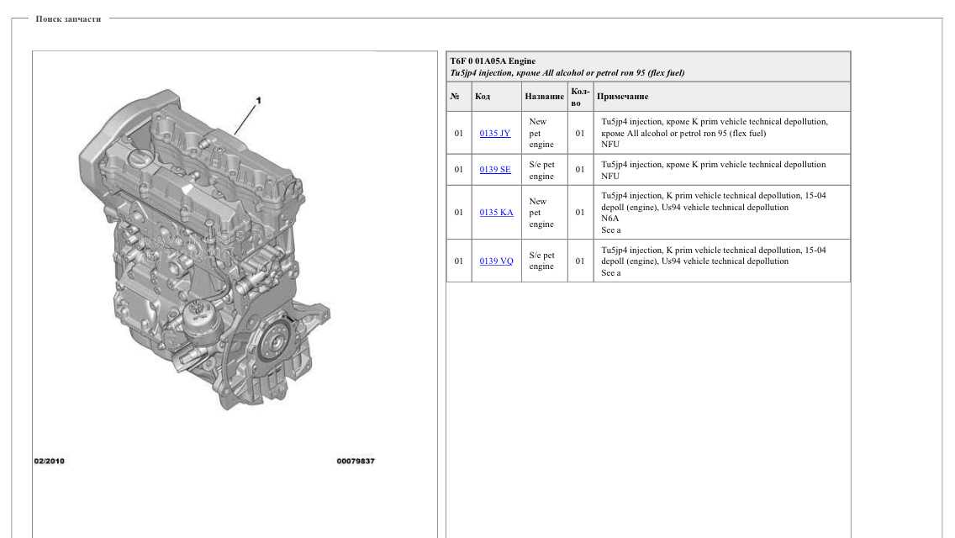This screenshot has width=955, height=538.
Task: Click the diagram date 02/2010
Action: pyautogui.click(x=50, y=462)
